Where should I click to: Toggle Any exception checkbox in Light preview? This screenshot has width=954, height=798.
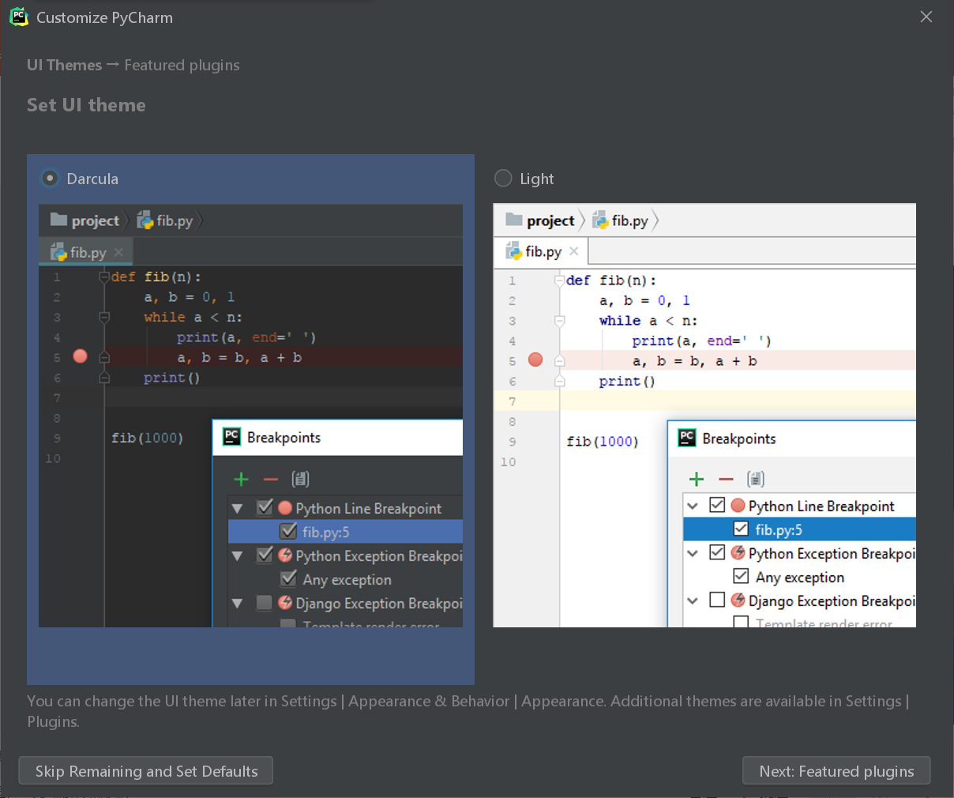click(x=741, y=576)
